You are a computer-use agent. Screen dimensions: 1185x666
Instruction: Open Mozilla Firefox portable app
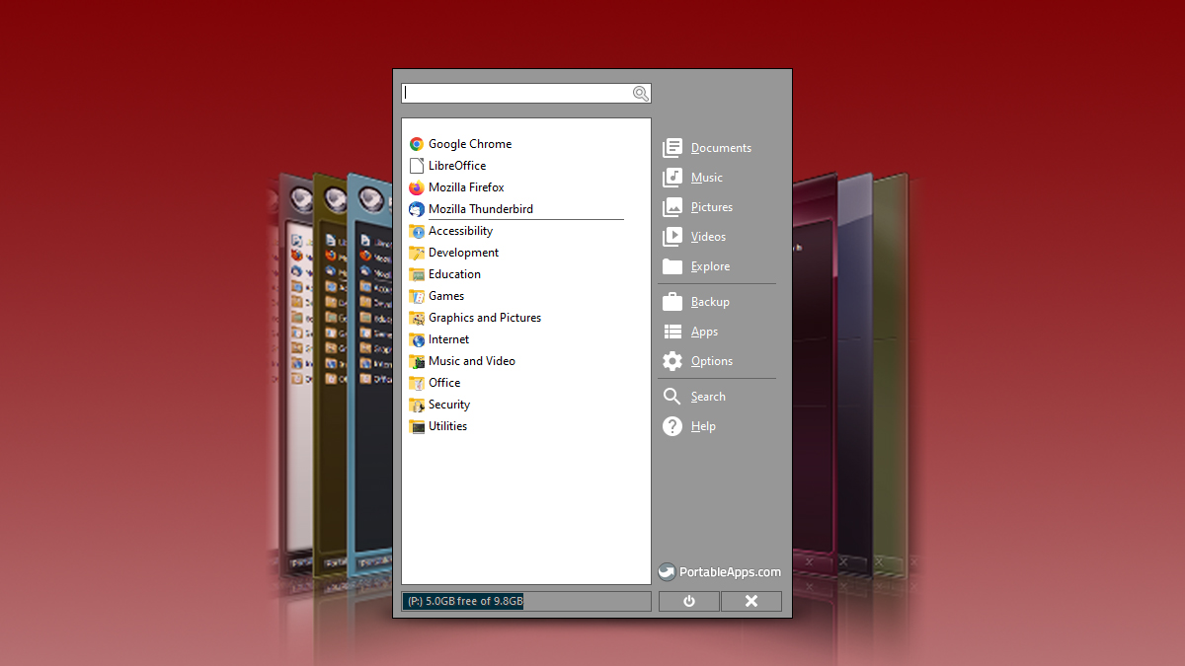pyautogui.click(x=465, y=187)
